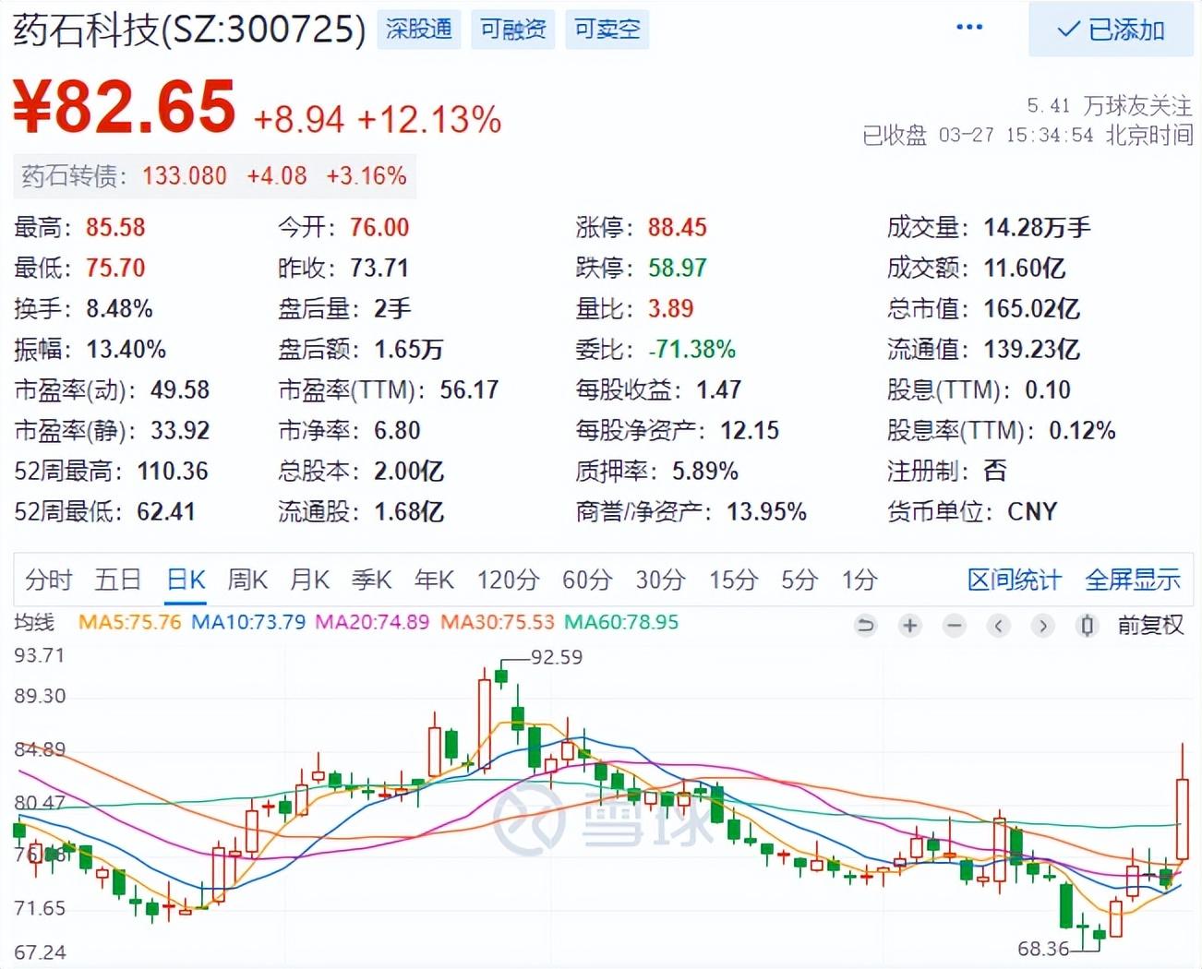Open 区间统计 interval statistics
Image resolution: width=1202 pixels, height=969 pixels.
pos(1014,580)
